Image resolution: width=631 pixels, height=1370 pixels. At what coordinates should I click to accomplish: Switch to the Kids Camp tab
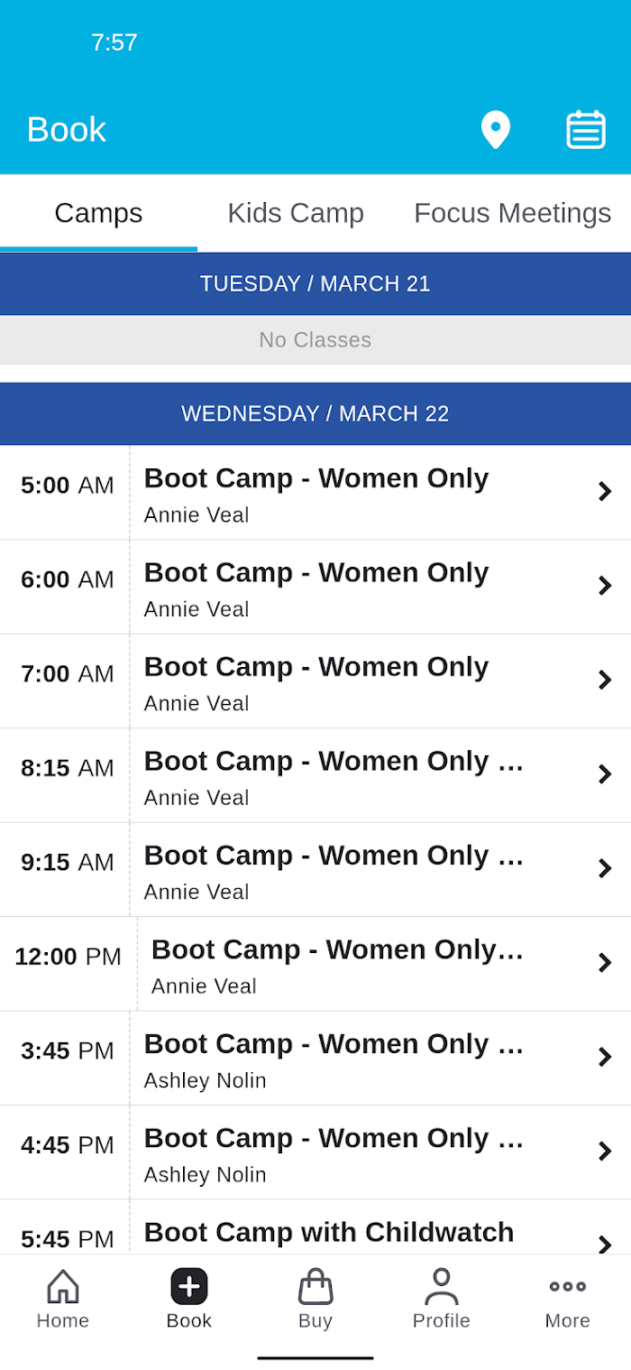296,213
